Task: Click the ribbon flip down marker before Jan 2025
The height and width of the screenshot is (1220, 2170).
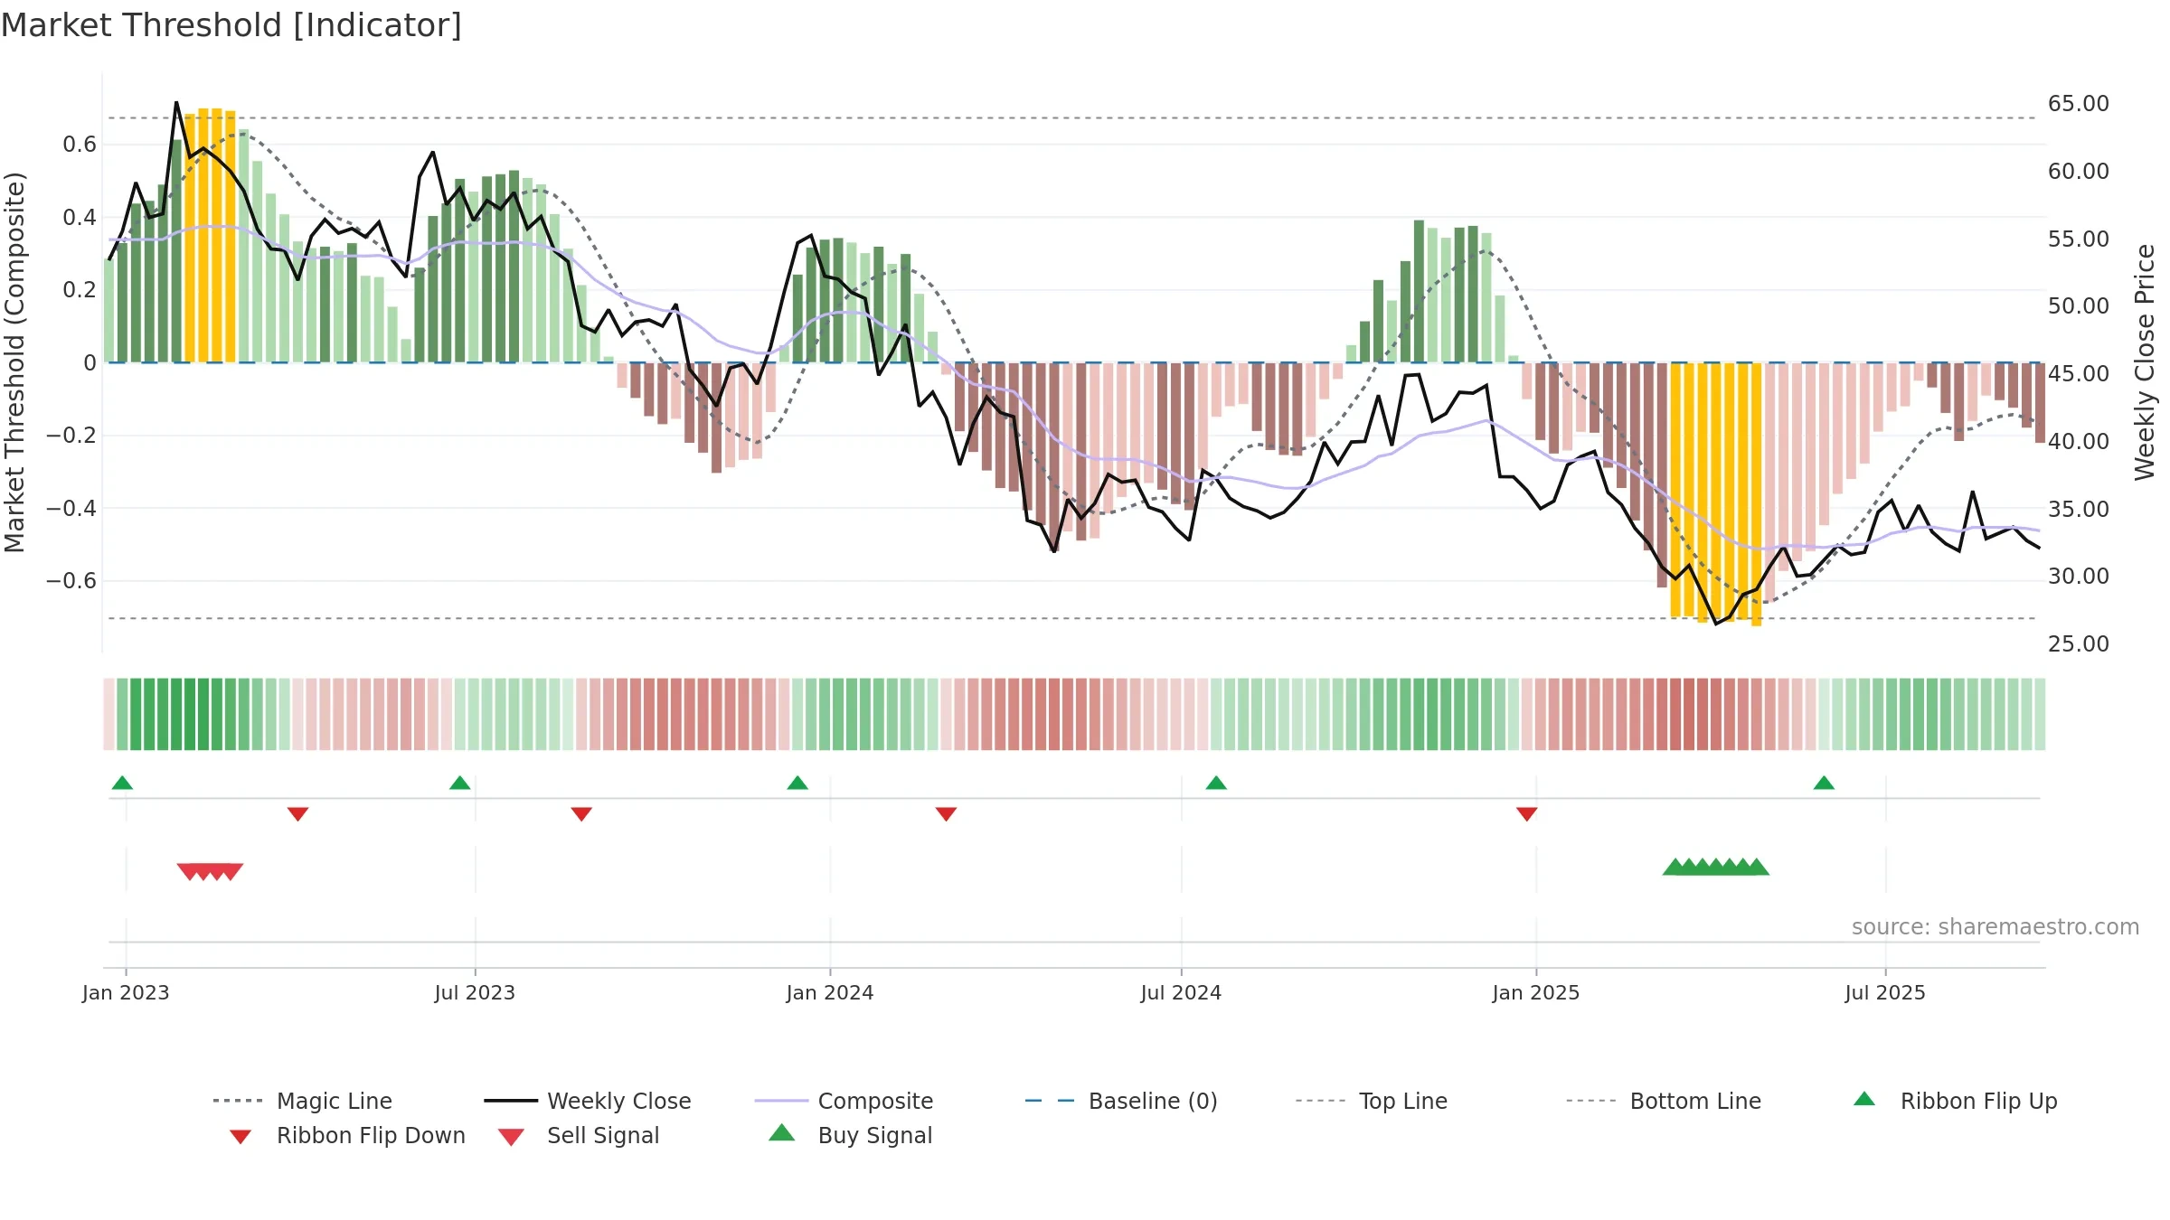Action: [1527, 814]
